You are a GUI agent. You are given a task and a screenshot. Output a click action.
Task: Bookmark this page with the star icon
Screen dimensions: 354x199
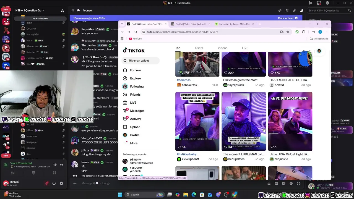288,32
